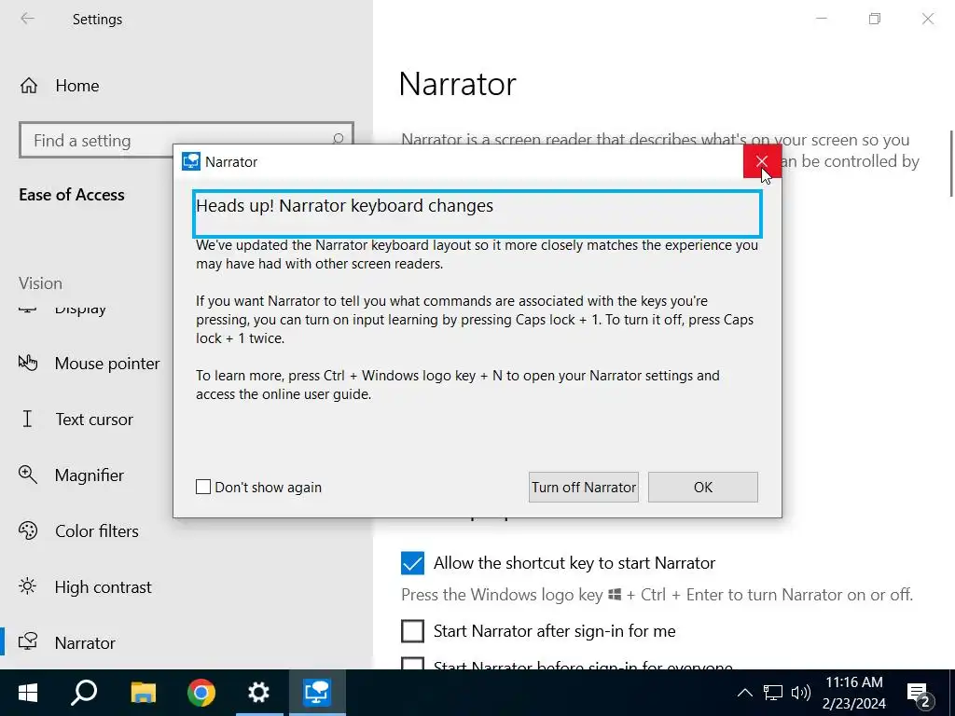Enable Start Narrator after sign-in for me

click(412, 631)
